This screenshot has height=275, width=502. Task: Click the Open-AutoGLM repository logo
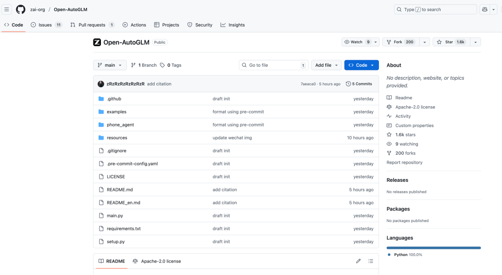tap(97, 42)
